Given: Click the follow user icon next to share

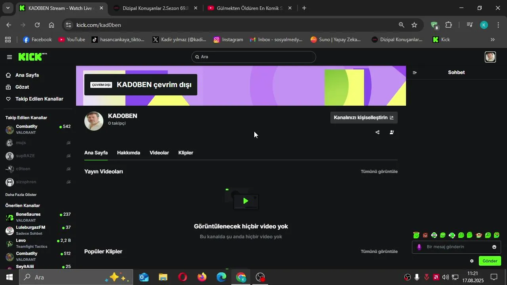Looking at the screenshot, I should (392, 132).
